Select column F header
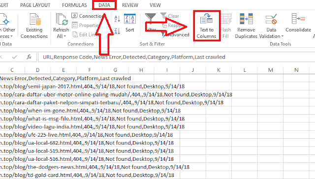This screenshot has width=315, height=179. (90, 70)
